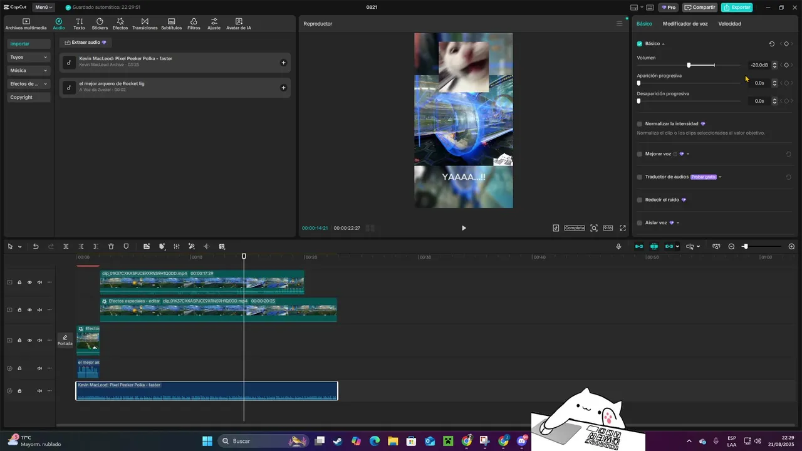Open the Subtítulos tab
The height and width of the screenshot is (451, 802).
[x=172, y=24]
